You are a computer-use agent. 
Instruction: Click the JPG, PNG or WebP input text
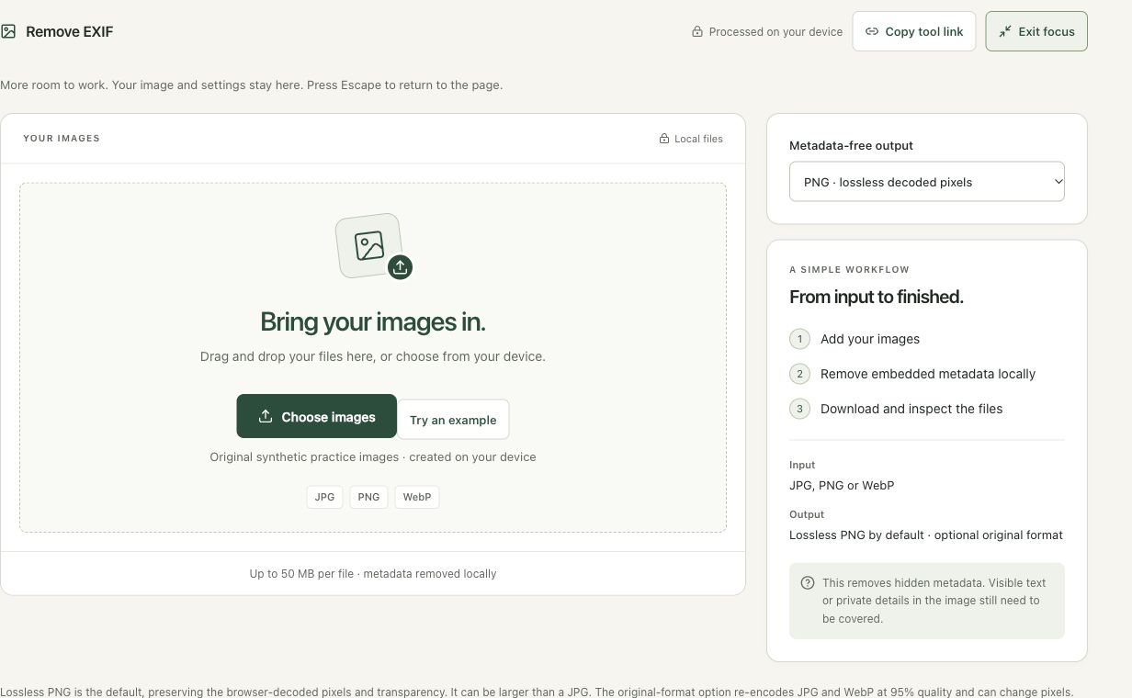[842, 485]
